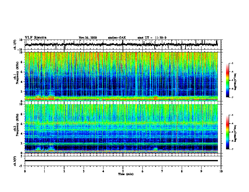Viewport: 249px width, 192px height.
Task: Click the lower ch.2 color scale bar
Action: [x=228, y=132]
